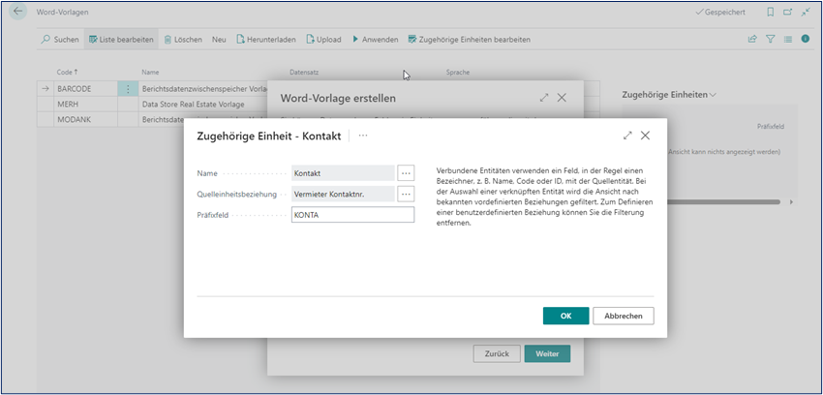Open the Suchen search tool

coord(60,40)
